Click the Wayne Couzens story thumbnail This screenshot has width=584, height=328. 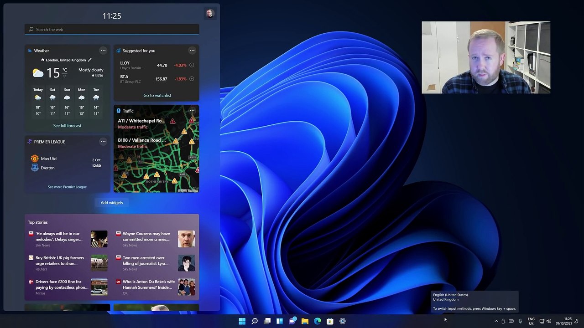pos(186,239)
